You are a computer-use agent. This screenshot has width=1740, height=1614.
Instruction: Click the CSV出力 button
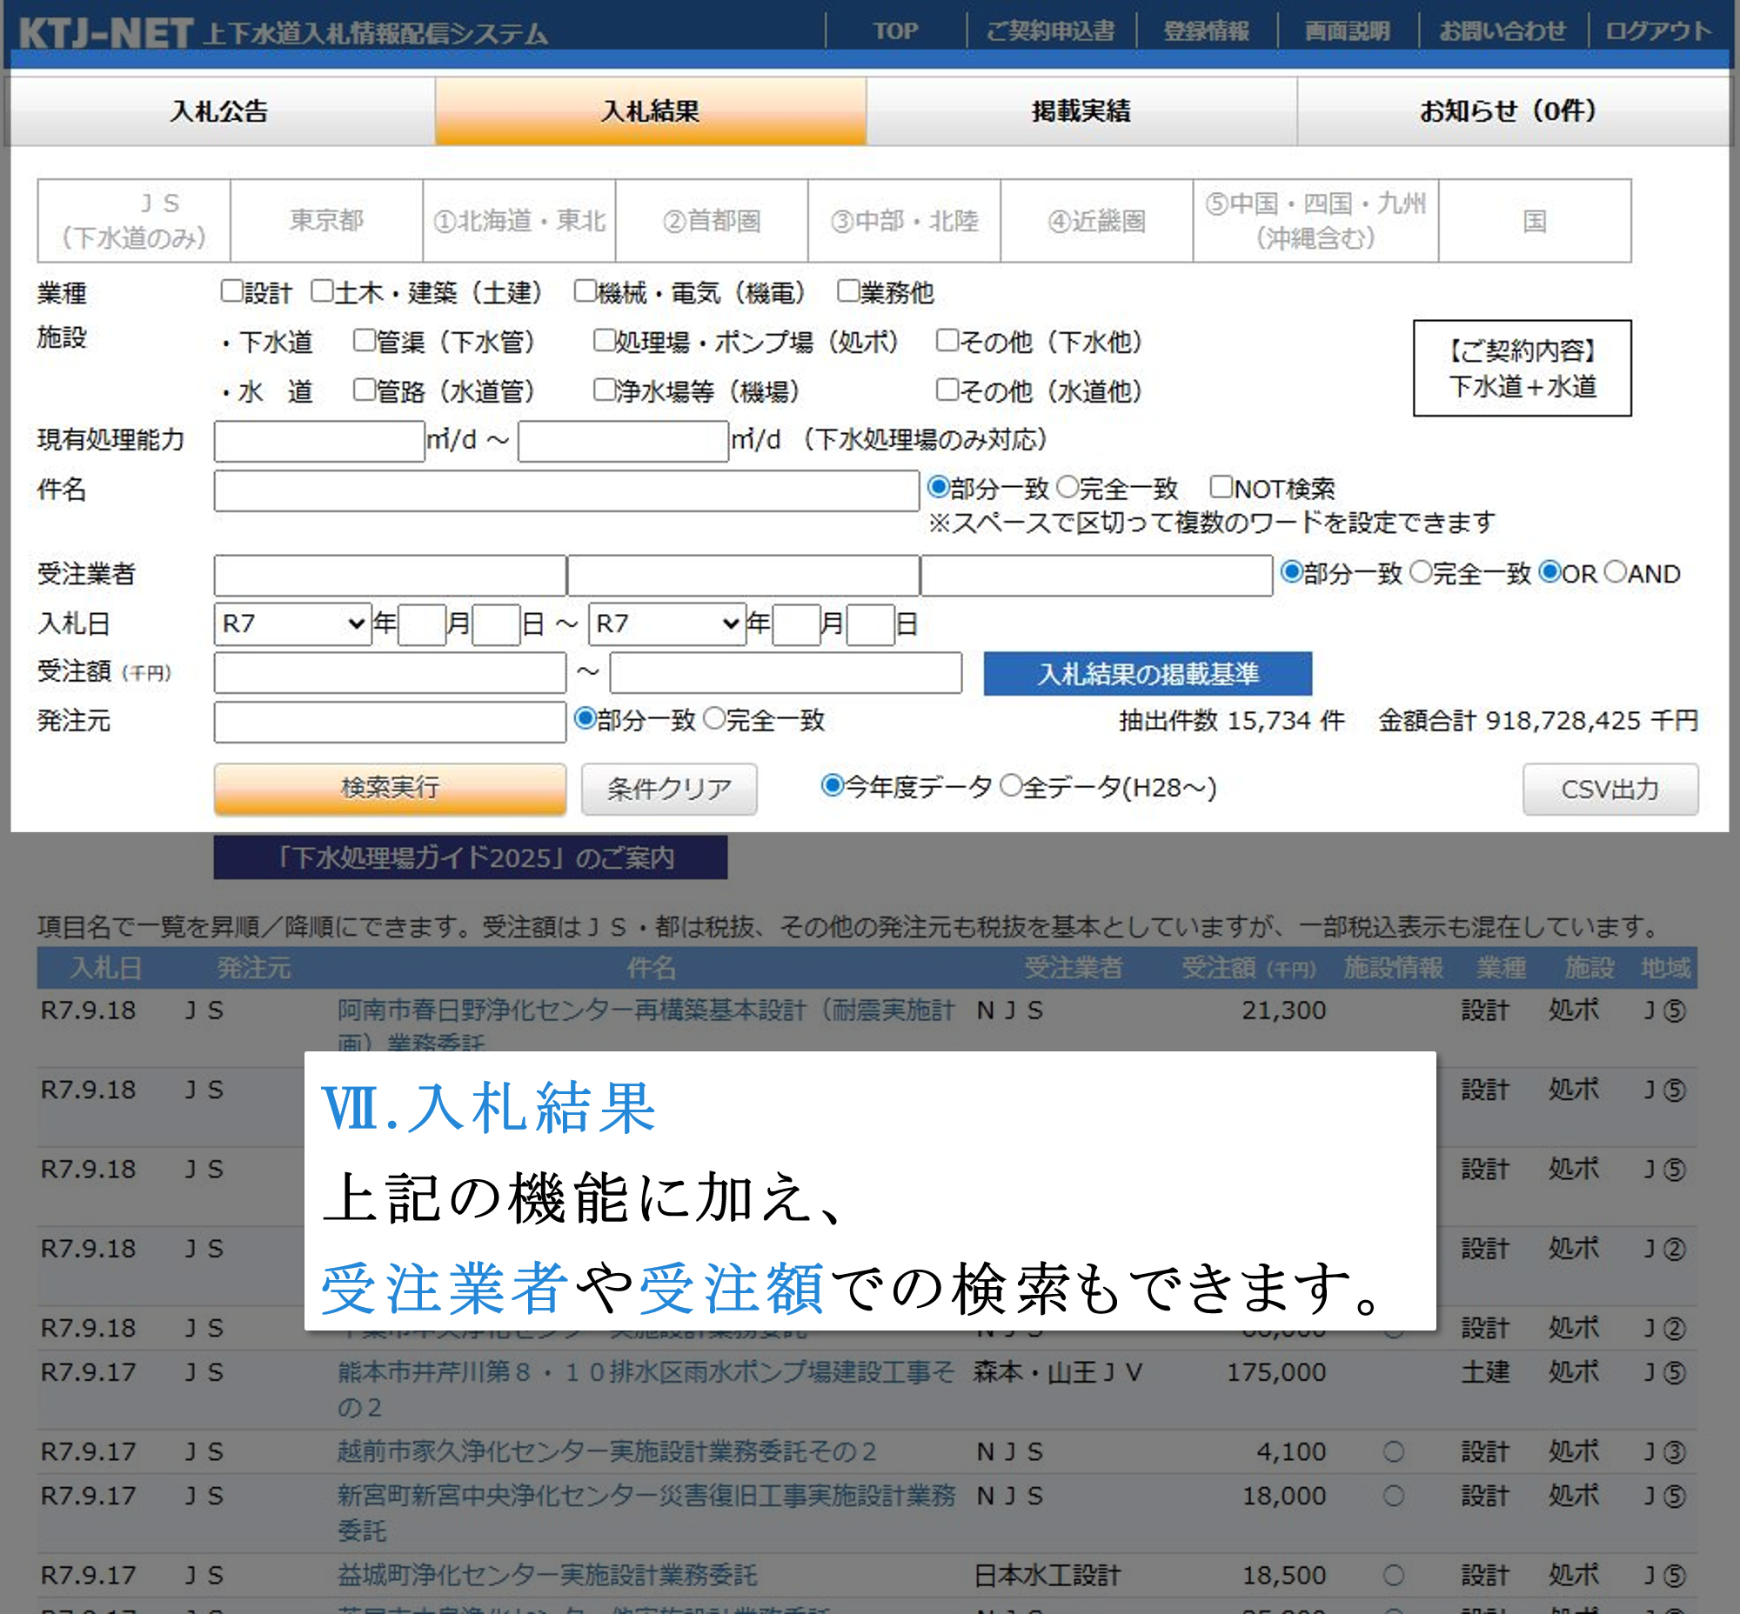1609,789
